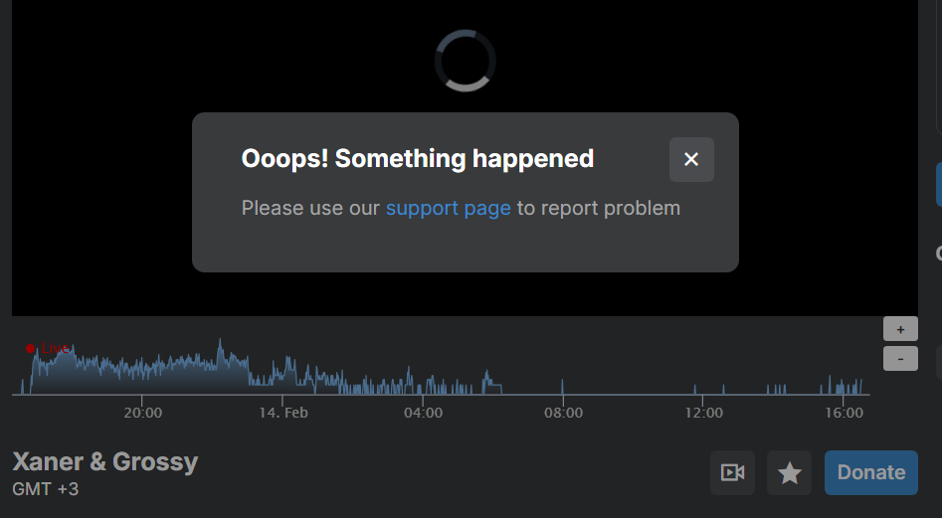Open the support page link
942x518 pixels.
(x=448, y=208)
